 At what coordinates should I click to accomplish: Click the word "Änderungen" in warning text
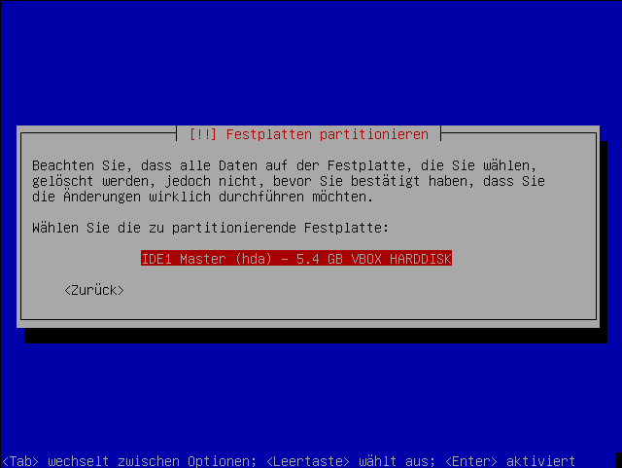point(102,197)
